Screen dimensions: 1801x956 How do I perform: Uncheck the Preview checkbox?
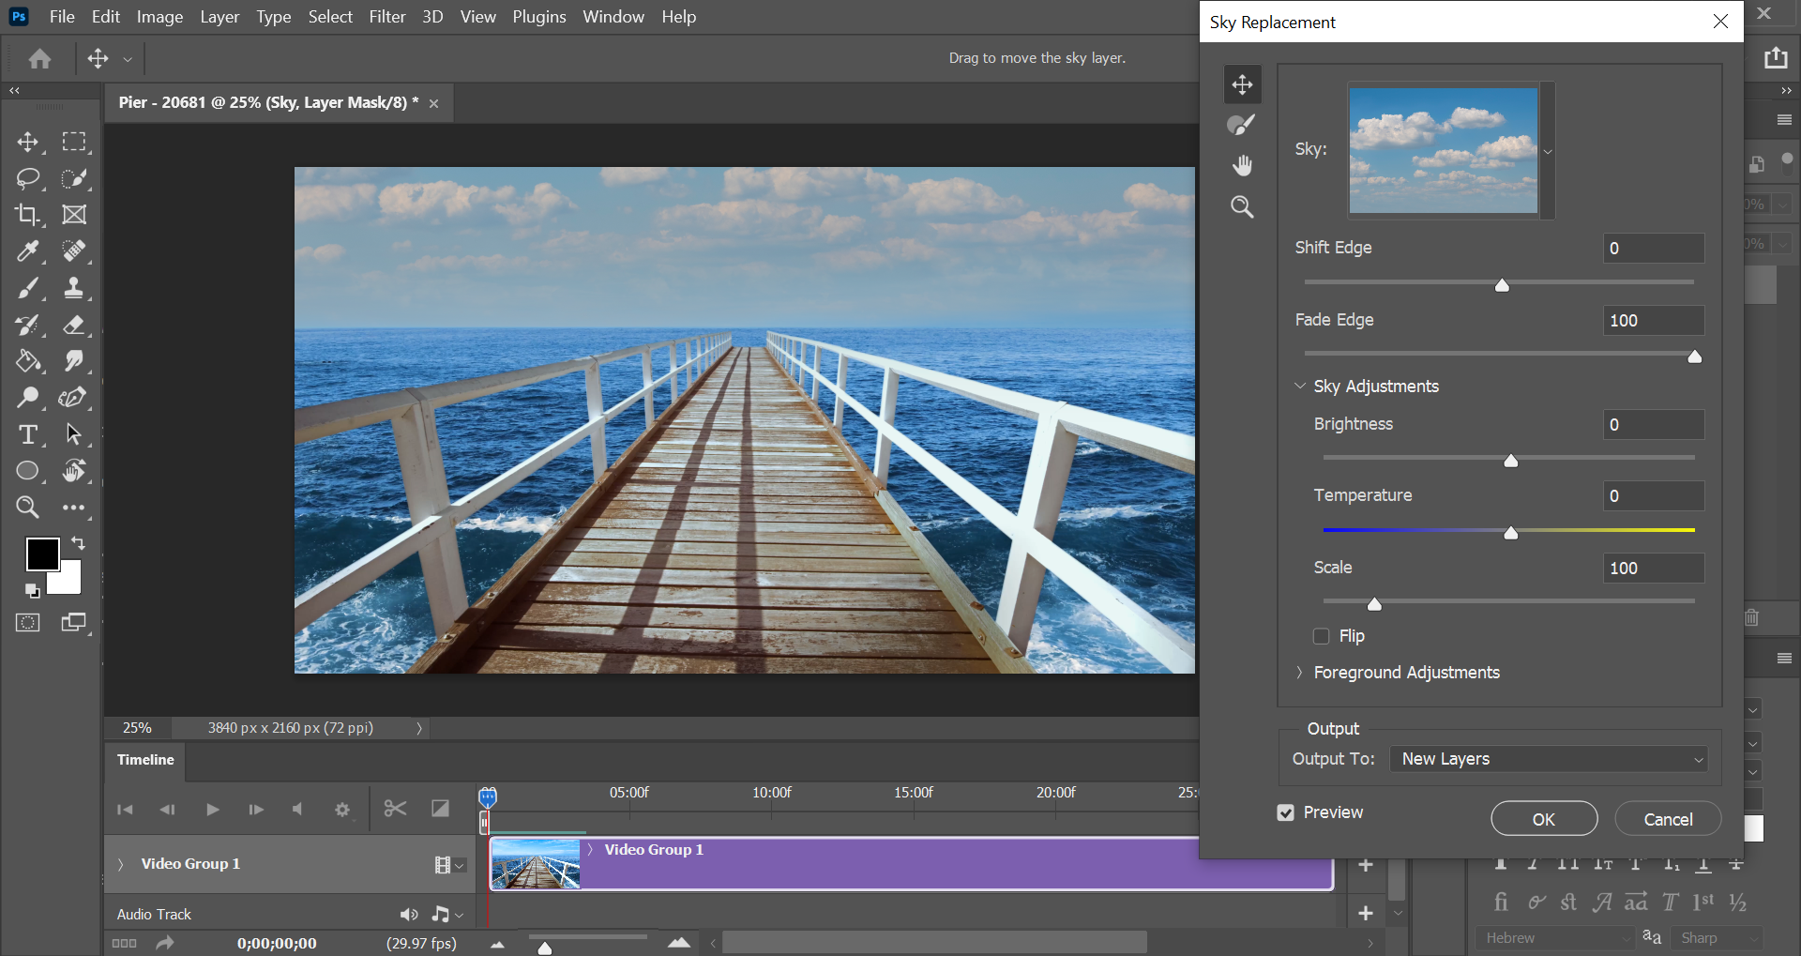[x=1286, y=812]
